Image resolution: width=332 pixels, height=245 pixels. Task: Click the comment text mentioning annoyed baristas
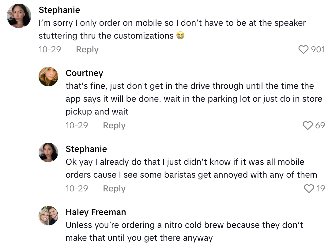[x=191, y=168]
